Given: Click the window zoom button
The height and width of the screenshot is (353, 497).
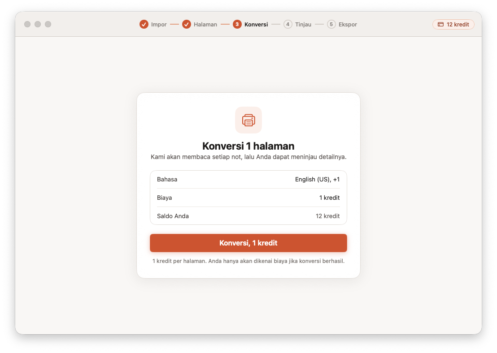Looking at the screenshot, I should coord(48,24).
